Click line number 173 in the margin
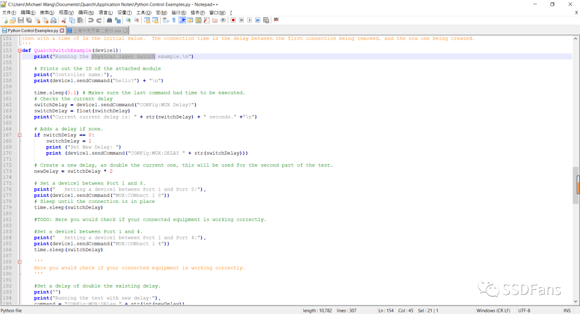 click(x=7, y=171)
